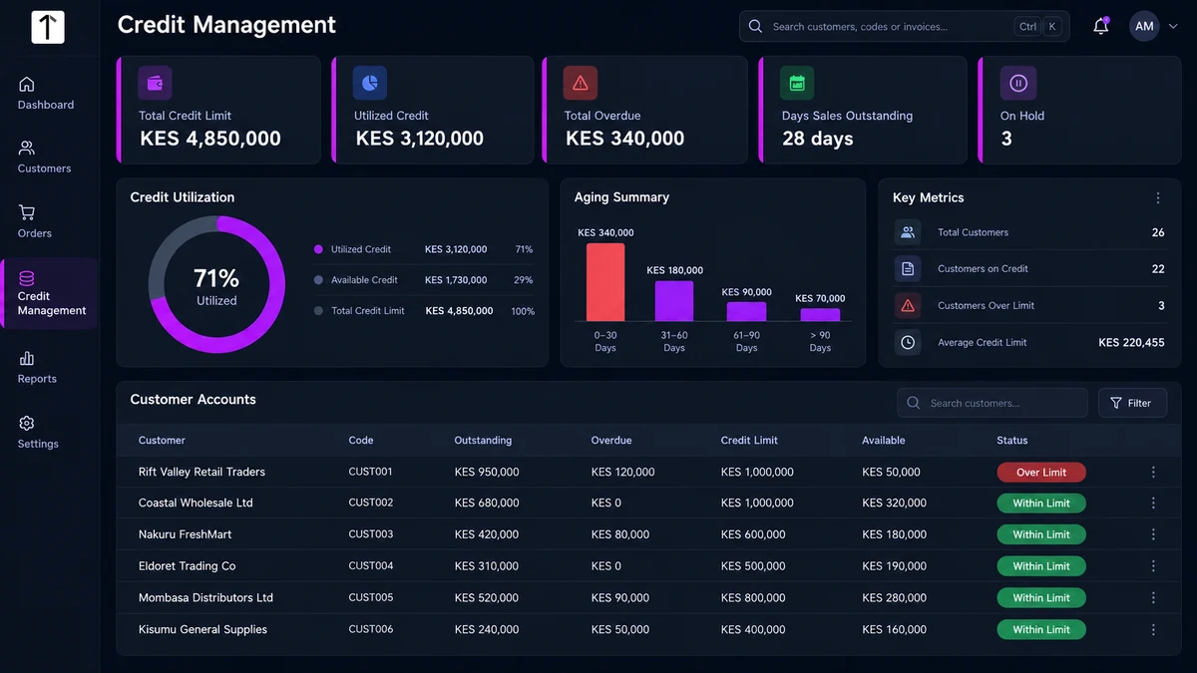Click the Overdue column header

click(611, 441)
